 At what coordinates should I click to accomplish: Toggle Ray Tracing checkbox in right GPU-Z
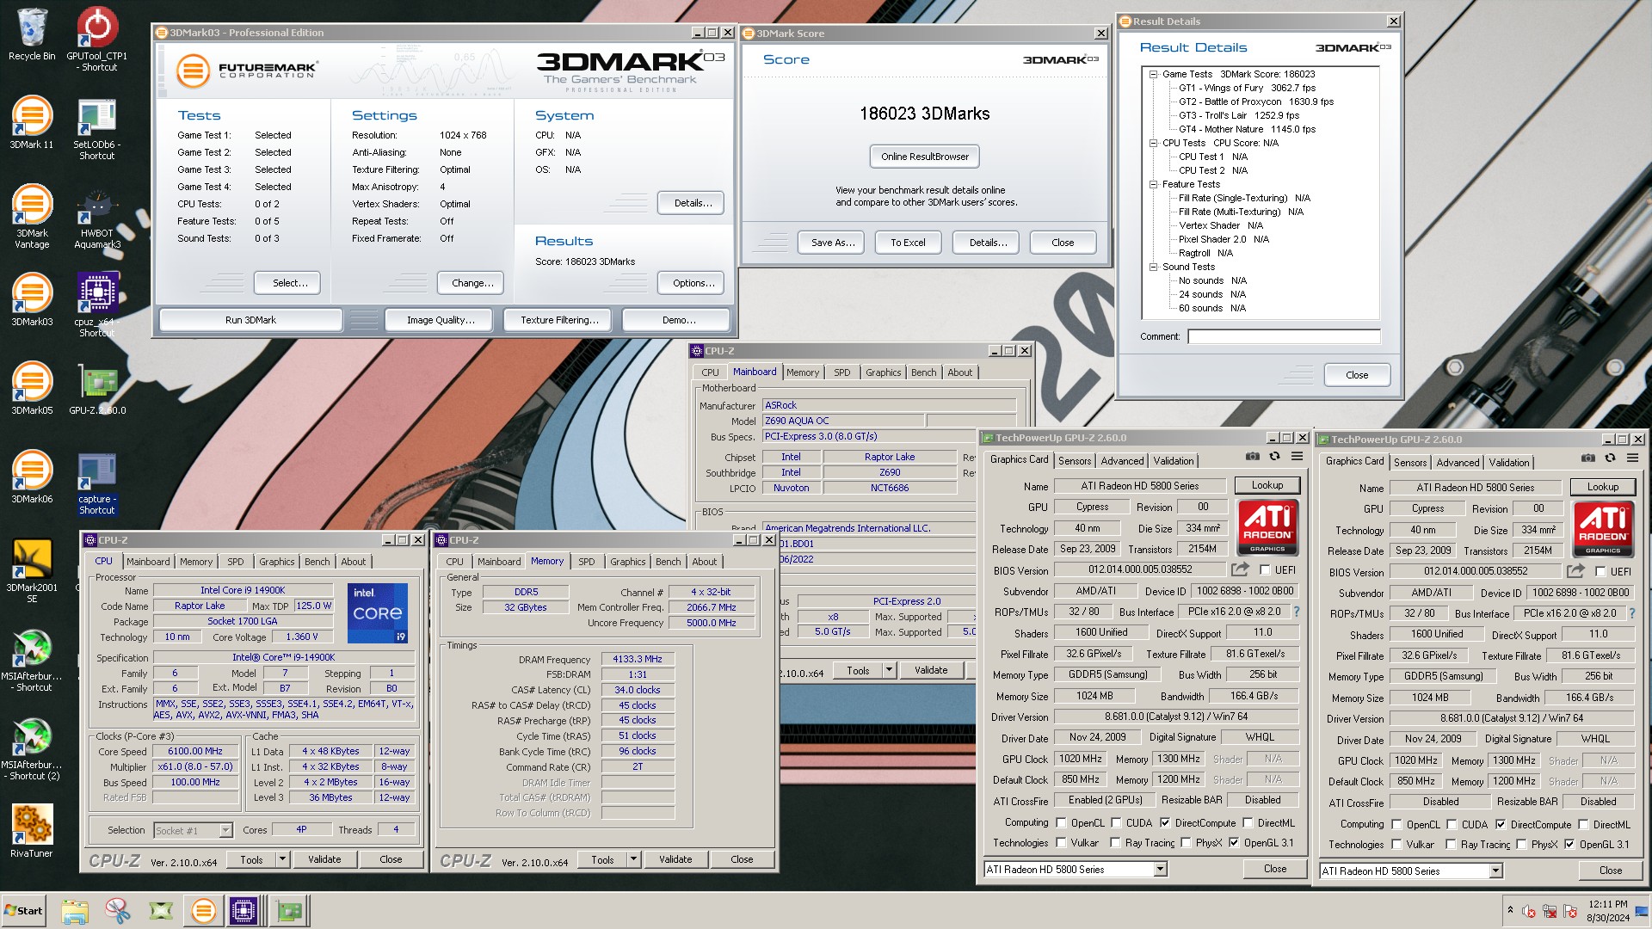tap(1452, 845)
